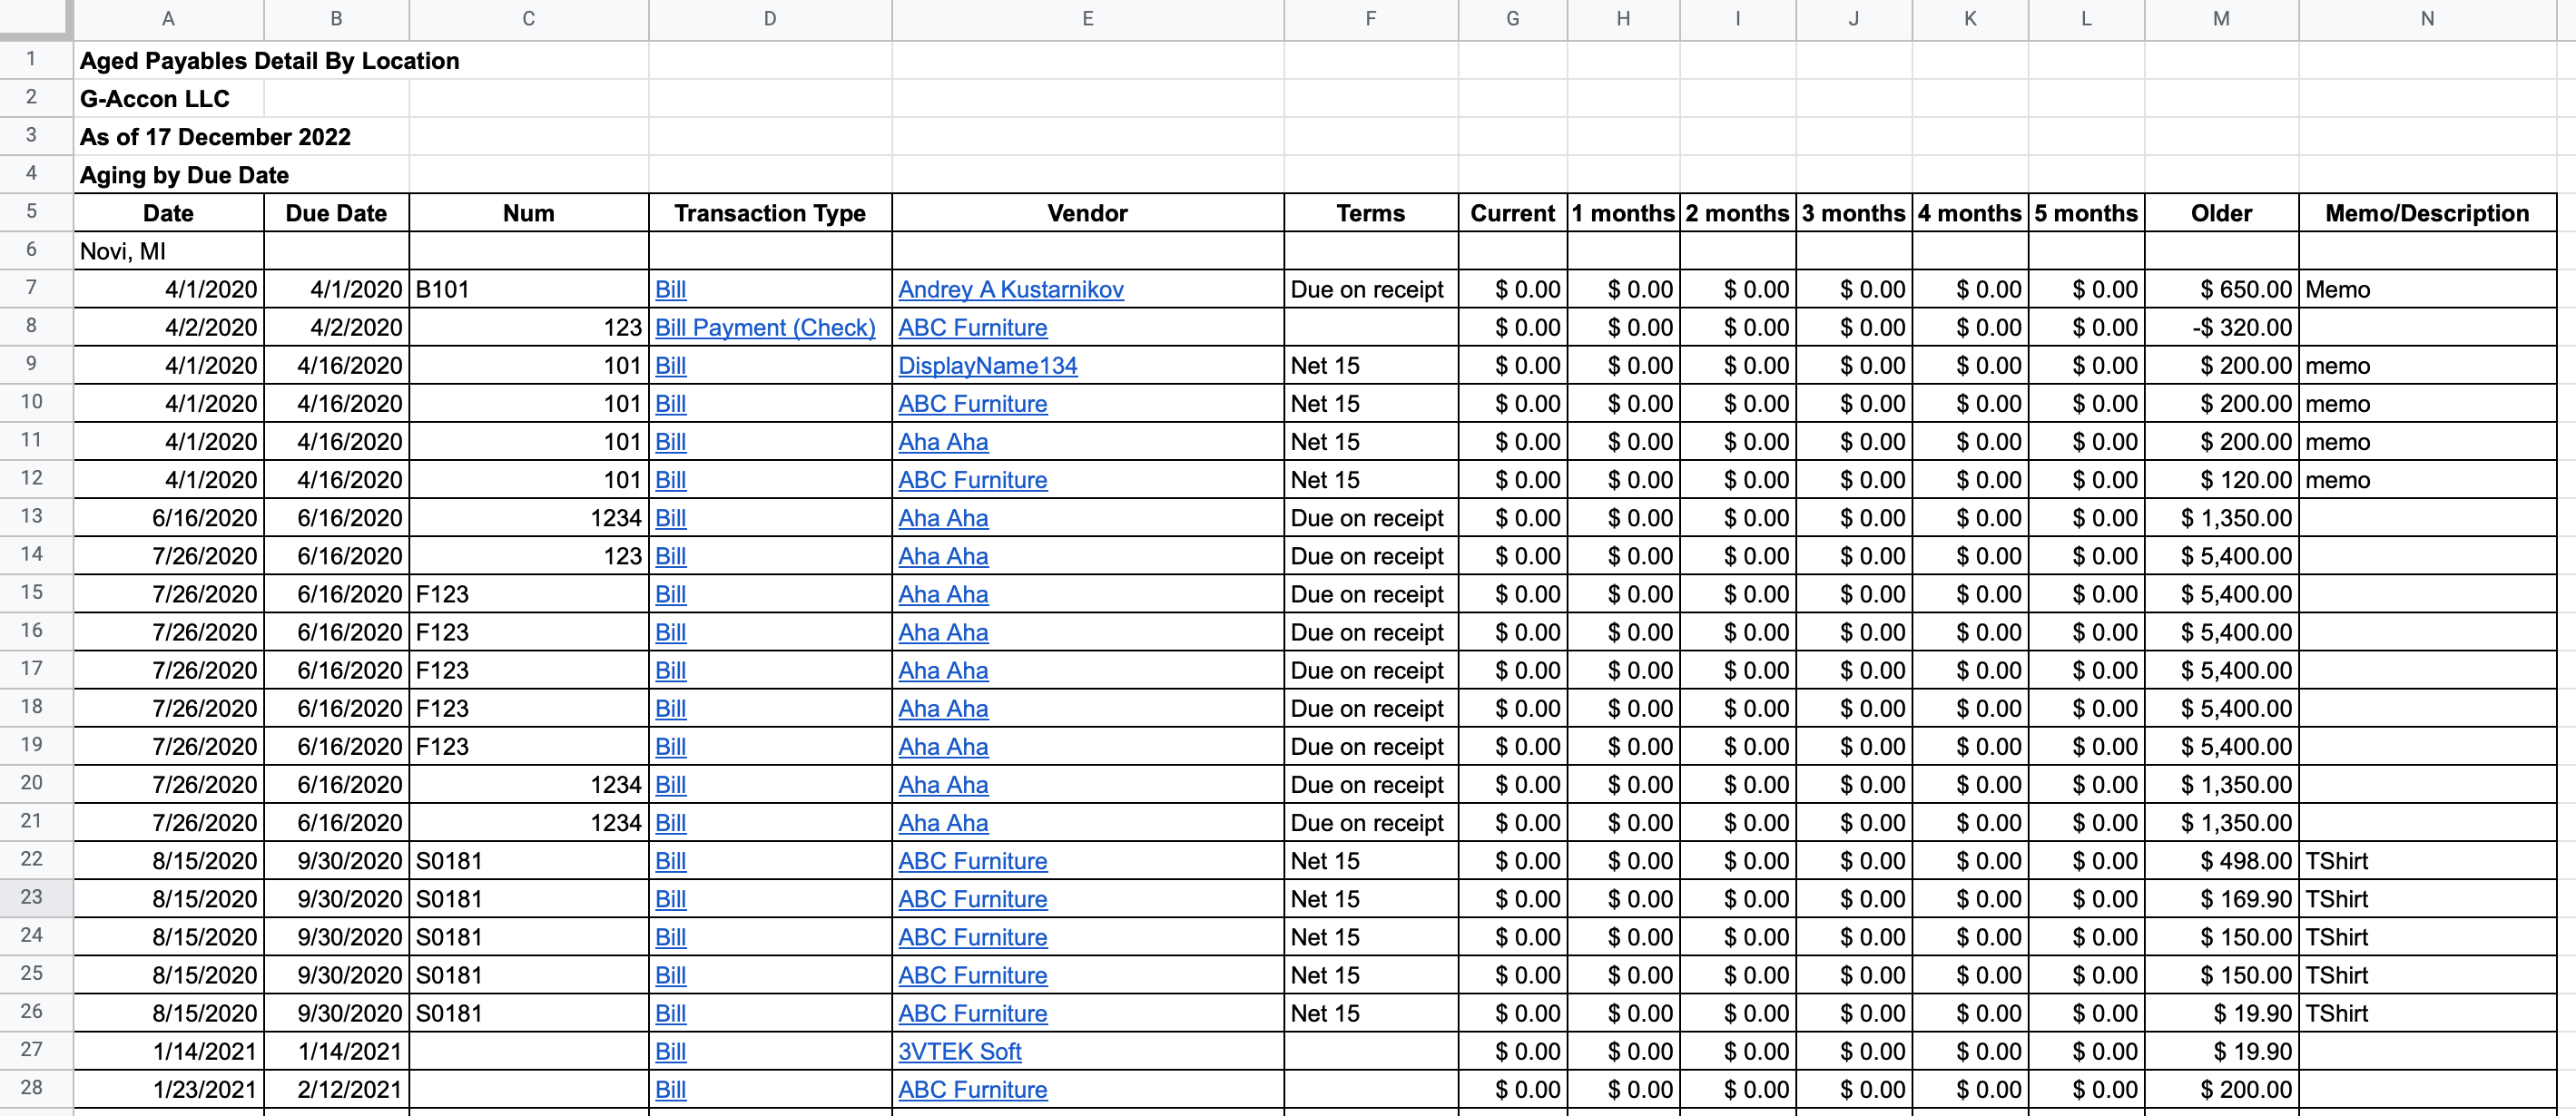Select column A header

click(x=168, y=19)
